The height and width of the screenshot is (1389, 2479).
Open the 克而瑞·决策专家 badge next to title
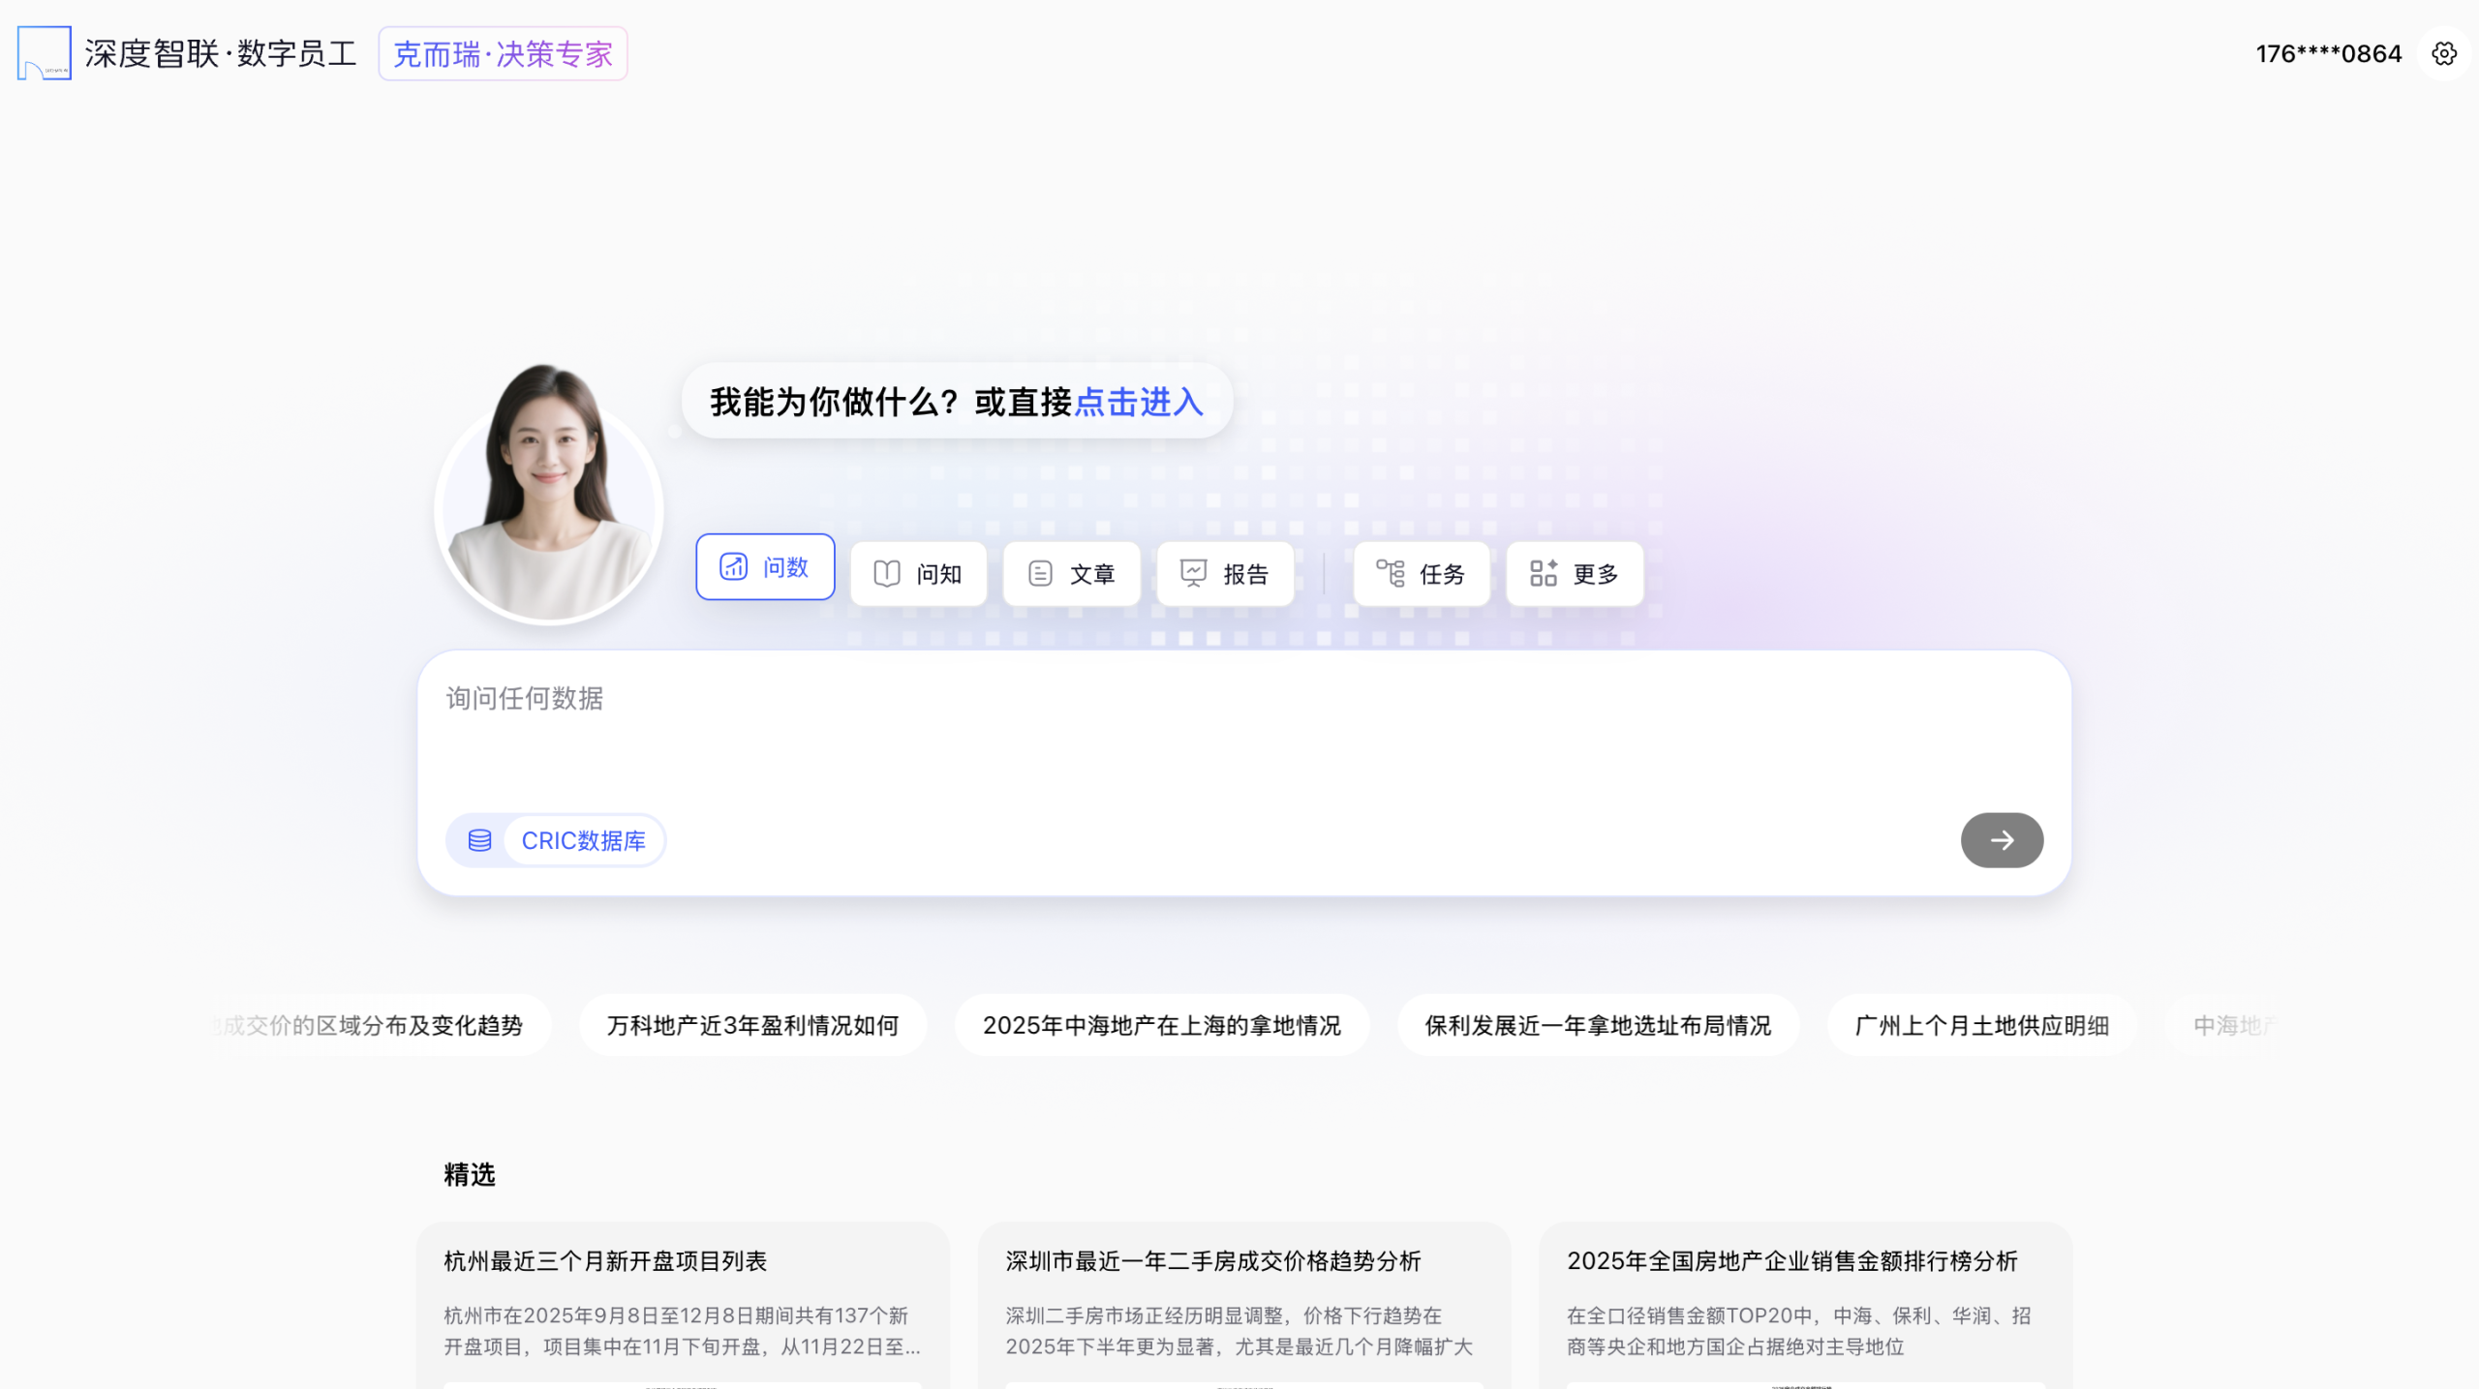pyautogui.click(x=503, y=53)
